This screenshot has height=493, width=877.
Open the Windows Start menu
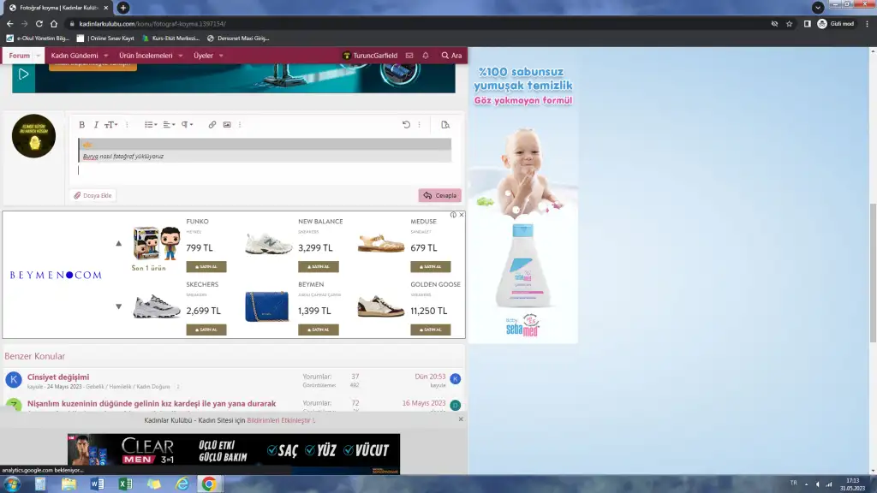[12, 484]
